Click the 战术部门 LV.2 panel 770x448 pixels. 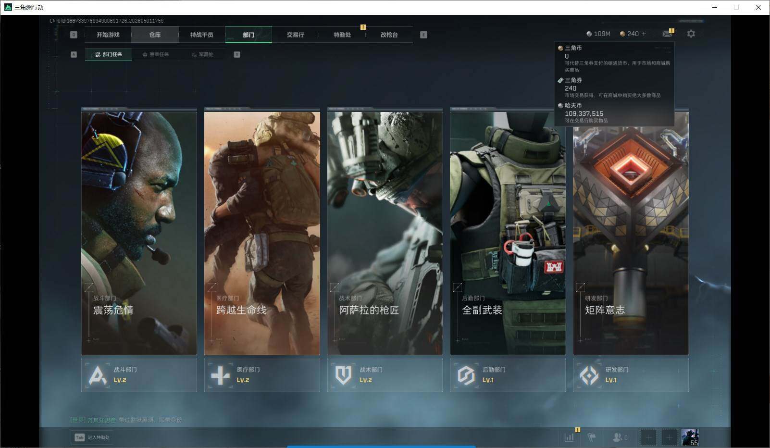[x=385, y=375]
